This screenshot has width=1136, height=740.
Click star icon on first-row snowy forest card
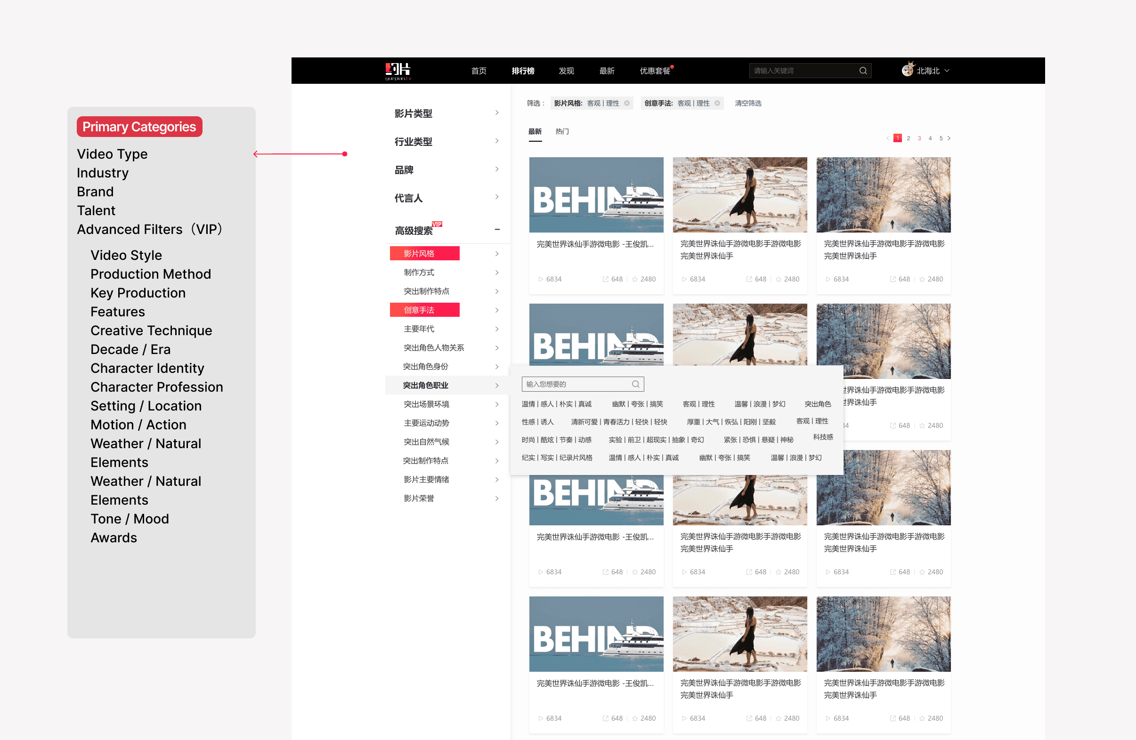click(x=922, y=279)
